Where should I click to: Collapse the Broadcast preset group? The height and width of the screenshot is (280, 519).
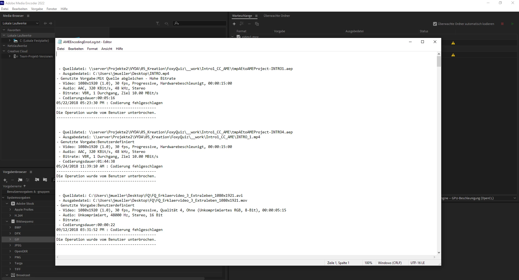coord(7,275)
